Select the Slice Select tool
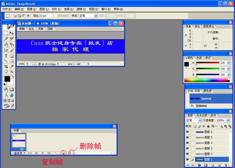Screen dimensions: 235x168 click(x=12, y=39)
